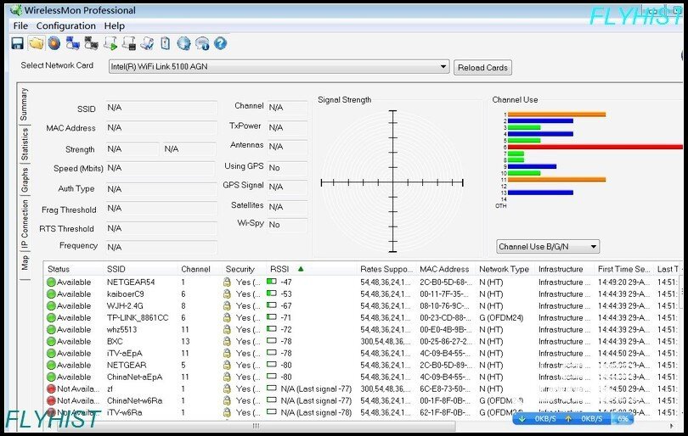Sort by the Network Type column header
This screenshot has width=688, height=436.
[504, 269]
